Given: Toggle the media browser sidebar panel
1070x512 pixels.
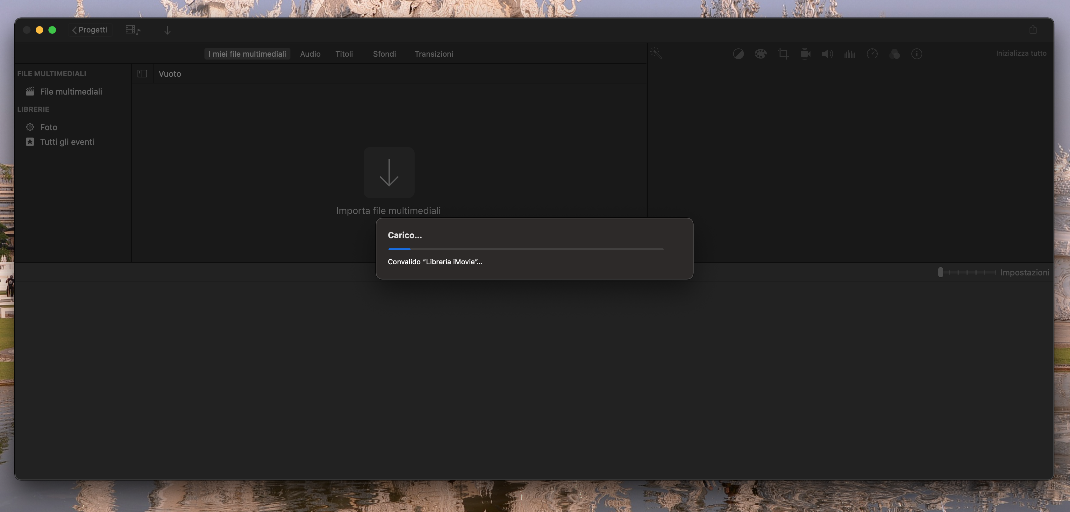Looking at the screenshot, I should pyautogui.click(x=142, y=74).
